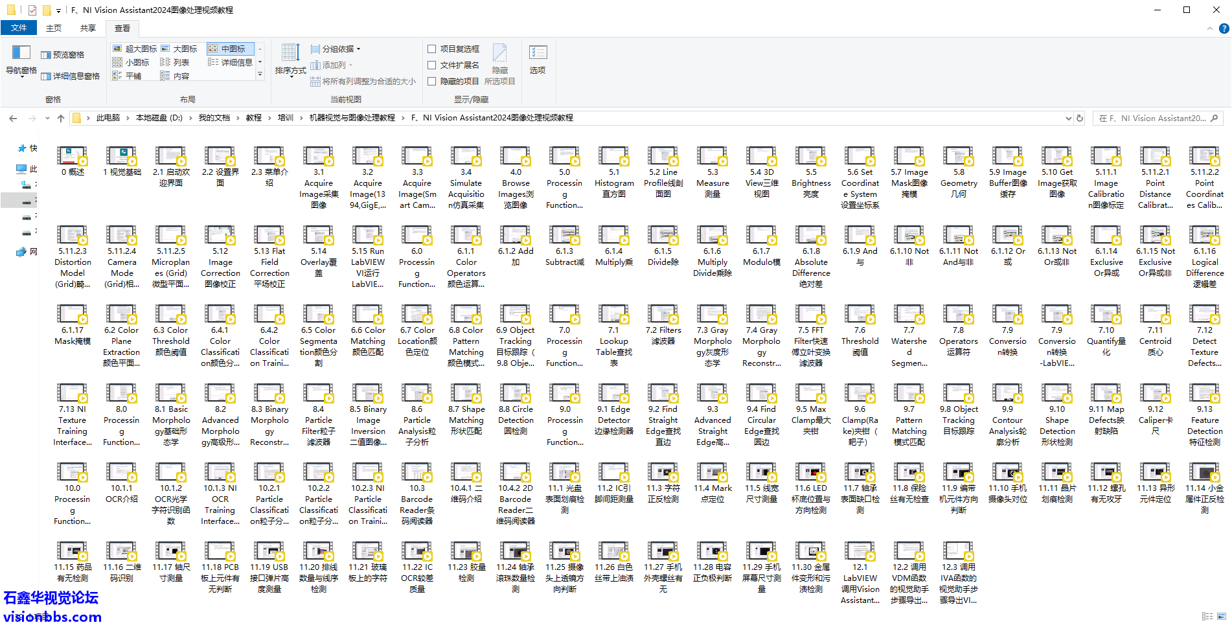Click the 排序方式 sort by icon

click(x=290, y=60)
